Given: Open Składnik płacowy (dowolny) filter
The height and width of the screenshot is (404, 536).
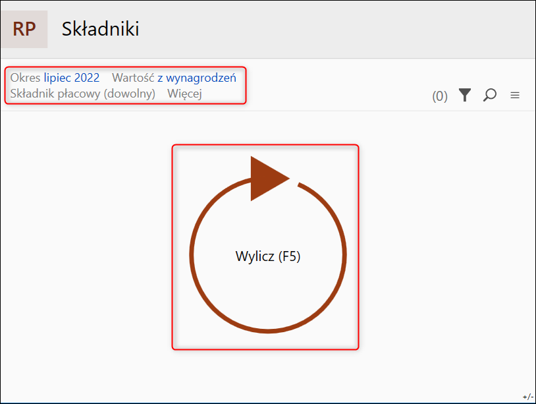Looking at the screenshot, I should pyautogui.click(x=83, y=94).
